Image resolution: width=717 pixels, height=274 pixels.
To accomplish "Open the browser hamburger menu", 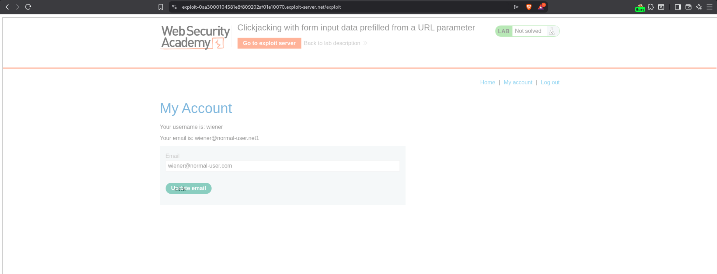I will coord(709,7).
